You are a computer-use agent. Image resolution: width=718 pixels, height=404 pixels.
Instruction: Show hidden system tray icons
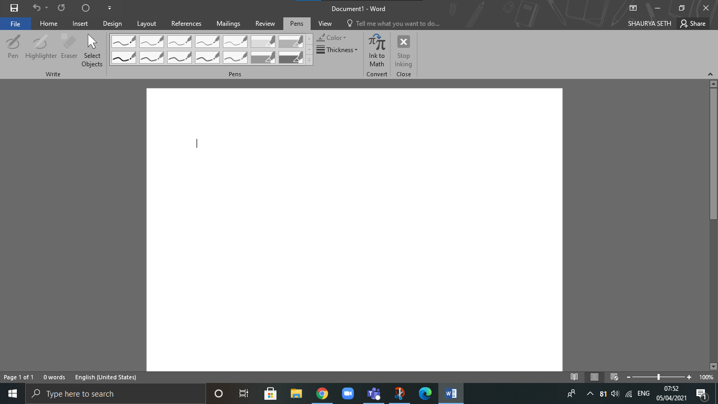(590, 393)
